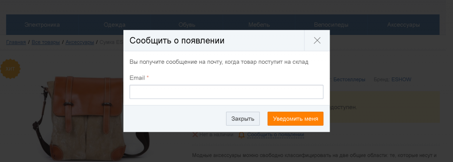Click the red cross out-of-stock icon
Screen dimensions: 453x162
pyautogui.click(x=195, y=135)
